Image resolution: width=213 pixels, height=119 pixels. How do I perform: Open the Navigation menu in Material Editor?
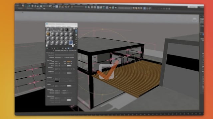tap(58, 26)
